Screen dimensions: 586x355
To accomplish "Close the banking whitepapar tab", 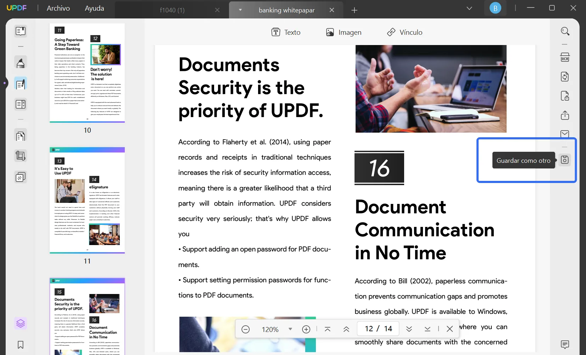I will (x=332, y=10).
